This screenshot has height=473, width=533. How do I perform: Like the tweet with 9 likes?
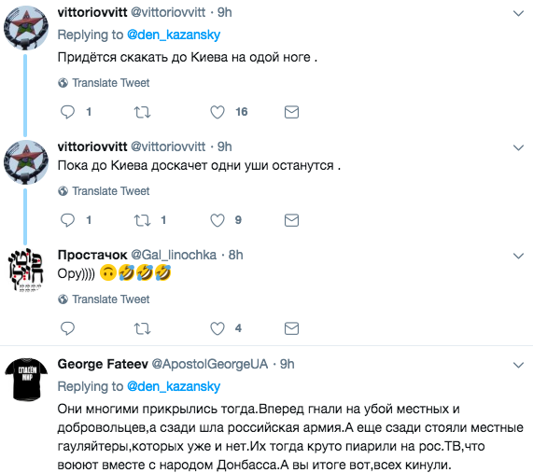tap(217, 220)
